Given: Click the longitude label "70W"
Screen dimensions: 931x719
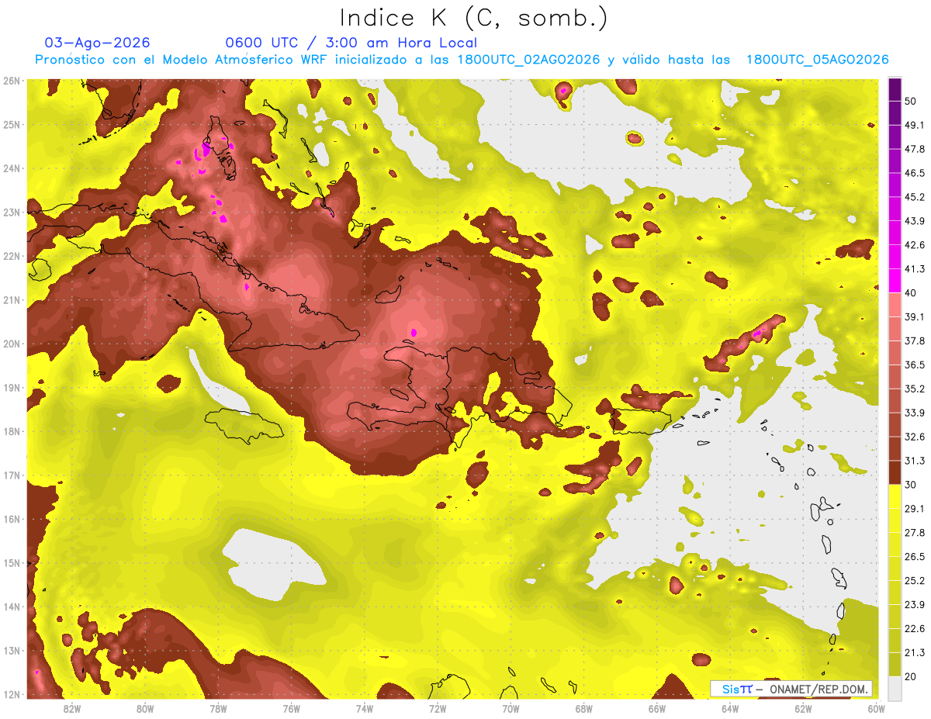Looking at the screenshot, I should (x=510, y=708).
